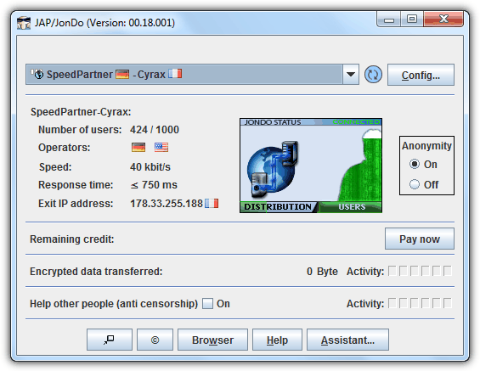This screenshot has width=480, height=371.
Task: Click the JAP/JonDo title bar application icon
Action: (24, 23)
